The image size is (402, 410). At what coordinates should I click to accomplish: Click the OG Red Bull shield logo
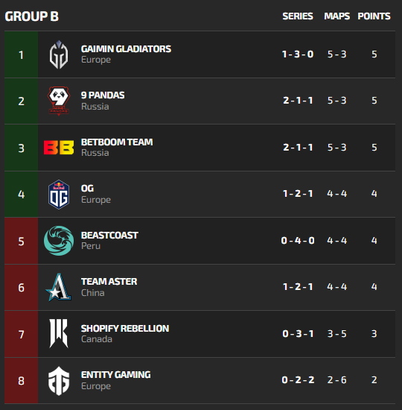pyautogui.click(x=59, y=195)
